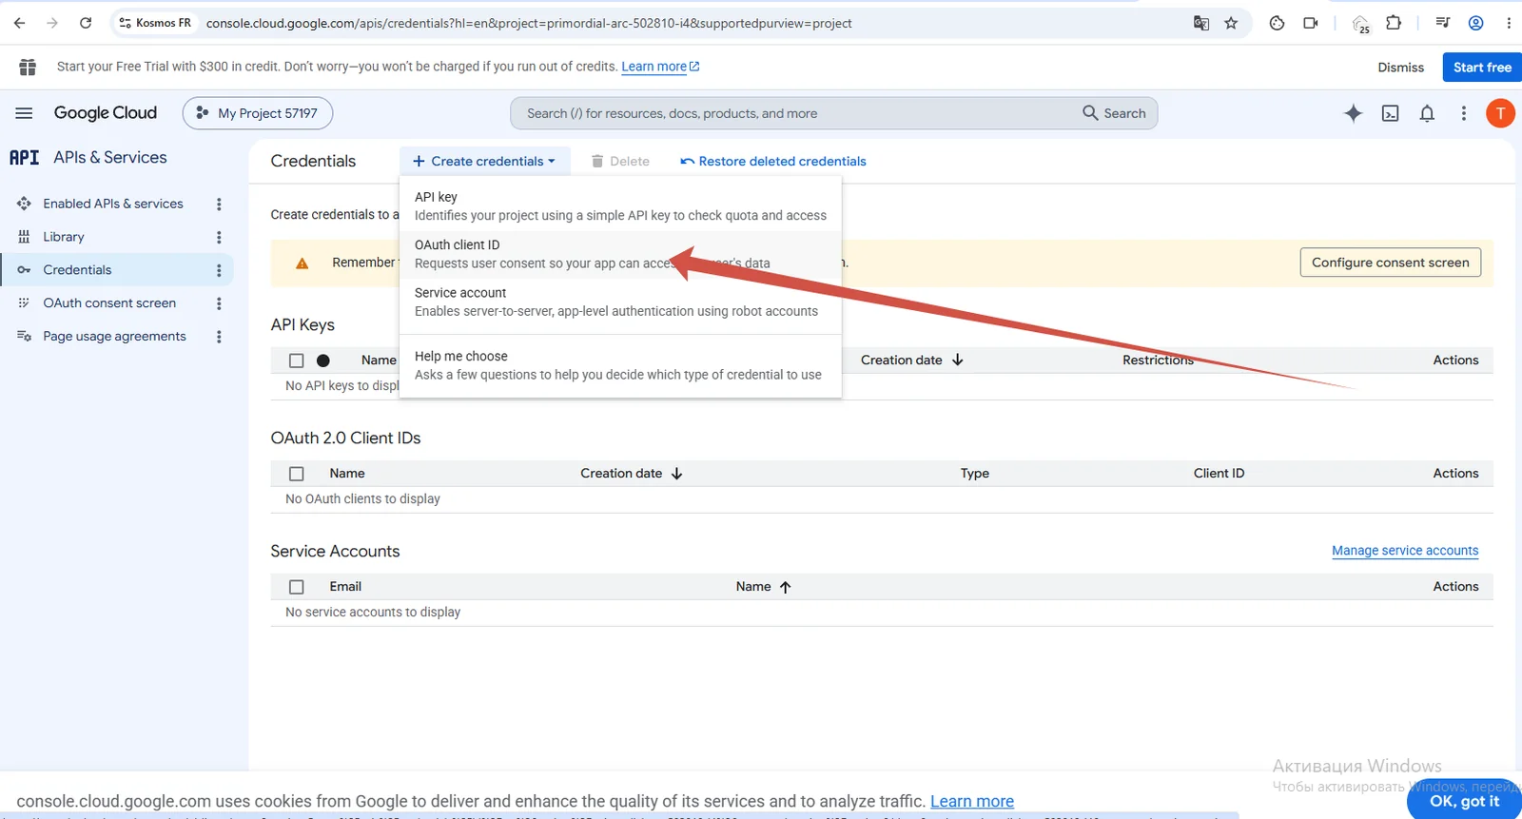This screenshot has height=819, width=1522.
Task: Open the translate page icon in address bar
Action: [1201, 23]
